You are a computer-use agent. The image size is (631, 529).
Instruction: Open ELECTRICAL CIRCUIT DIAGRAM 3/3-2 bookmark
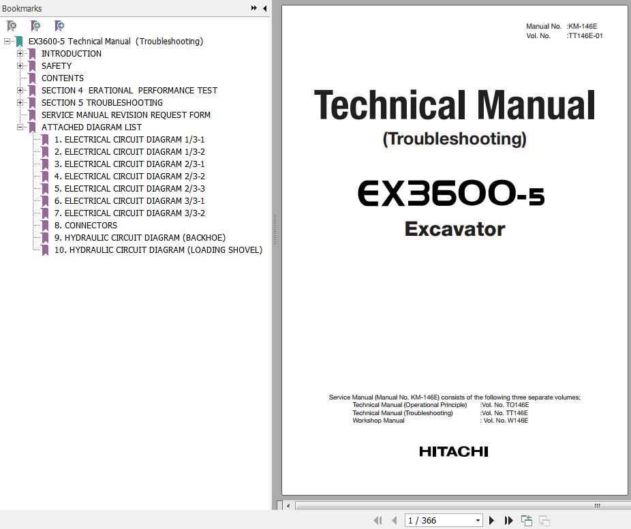pos(129,213)
